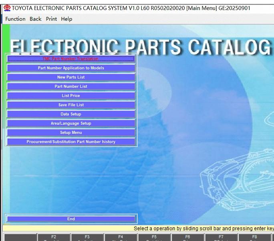
Task: Open Procurement/Substitution Part Number history
Action: (71, 142)
